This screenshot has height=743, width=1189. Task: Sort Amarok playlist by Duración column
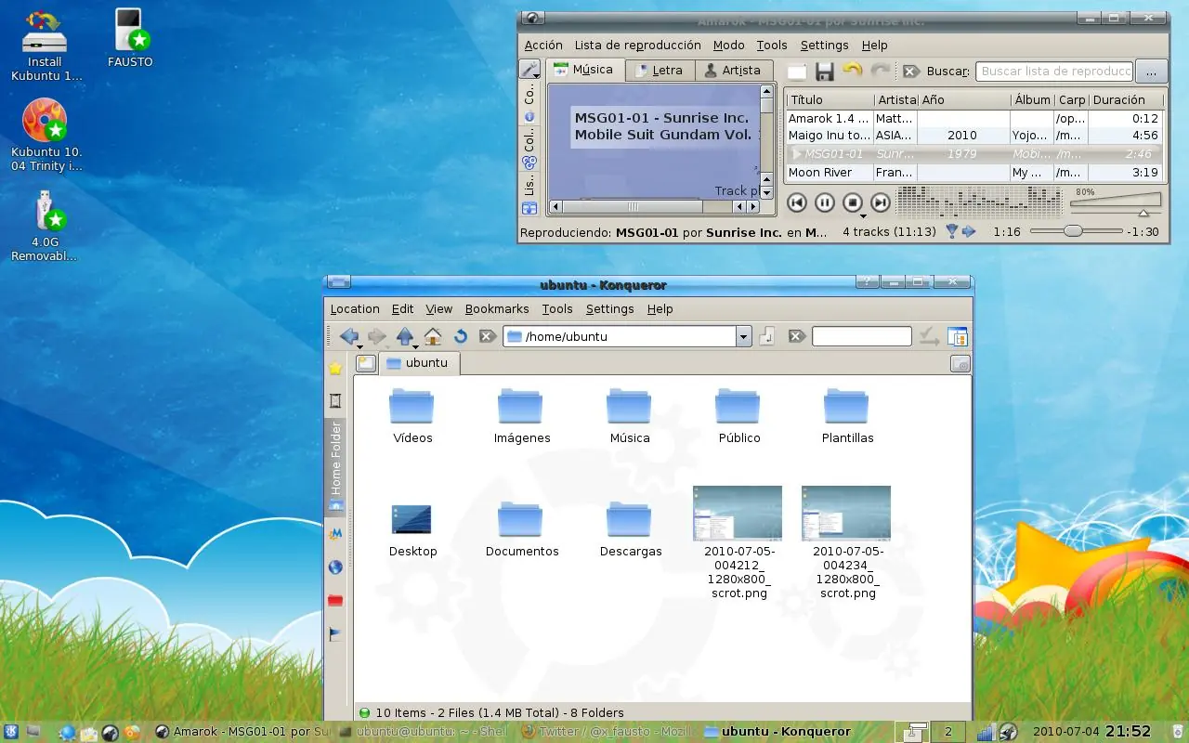1127,99
